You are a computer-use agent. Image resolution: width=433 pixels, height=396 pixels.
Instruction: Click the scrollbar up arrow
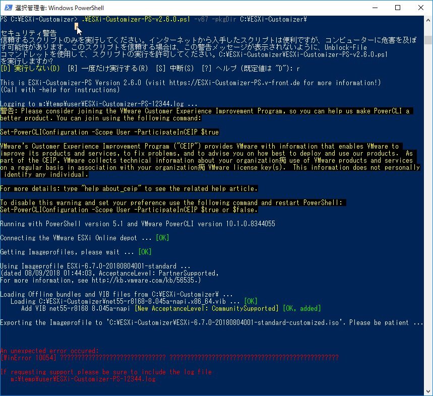pos(428,20)
